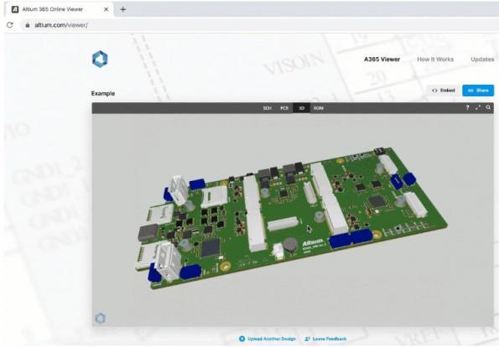Viewport: 499px width, 347px height.
Task: Toggle fullscreen viewer icon
Action: (478, 108)
